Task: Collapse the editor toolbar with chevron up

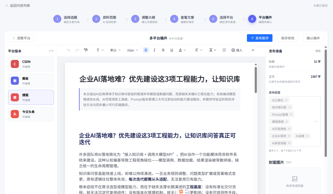Action: [253, 50]
